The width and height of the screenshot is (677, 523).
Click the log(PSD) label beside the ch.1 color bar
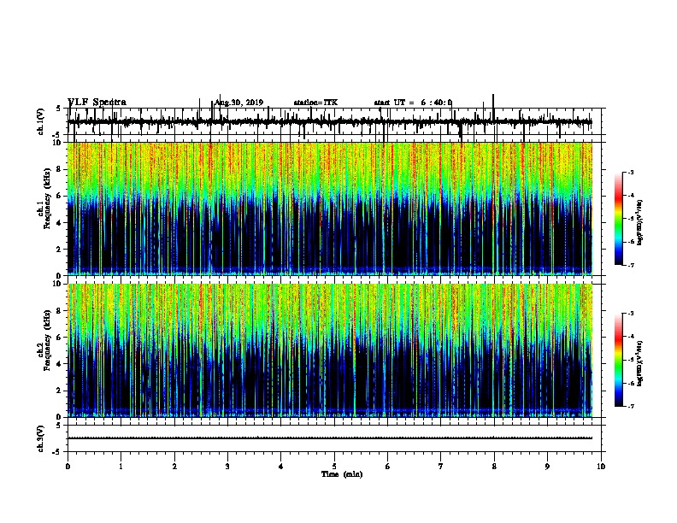click(x=640, y=222)
